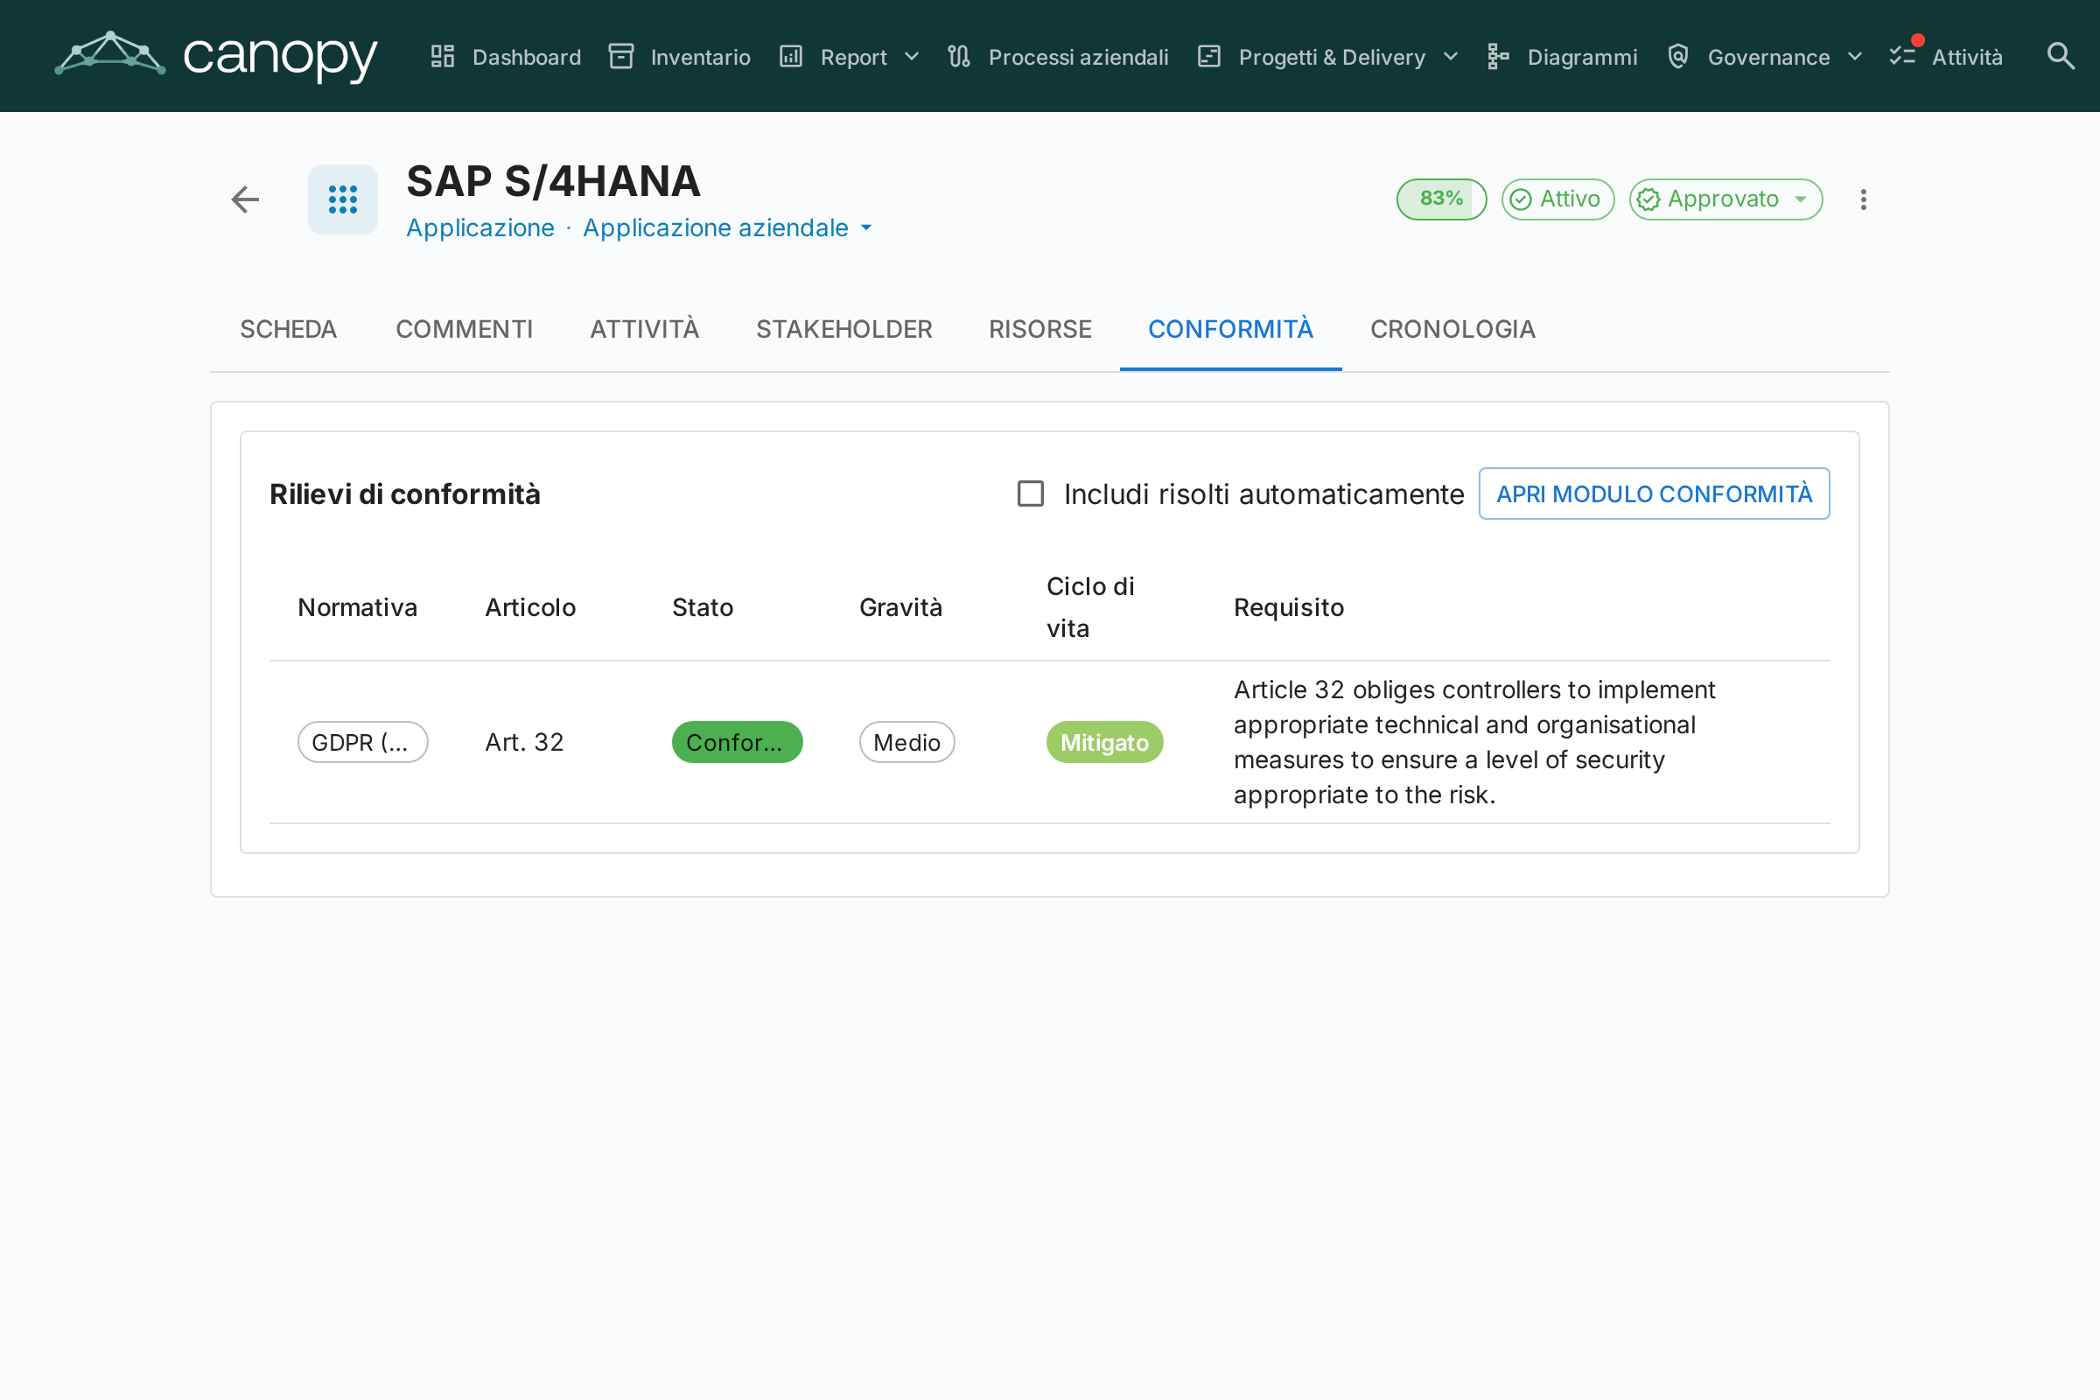The height and width of the screenshot is (1400, 2100).
Task: Click the Gravità column header
Action: (x=901, y=608)
